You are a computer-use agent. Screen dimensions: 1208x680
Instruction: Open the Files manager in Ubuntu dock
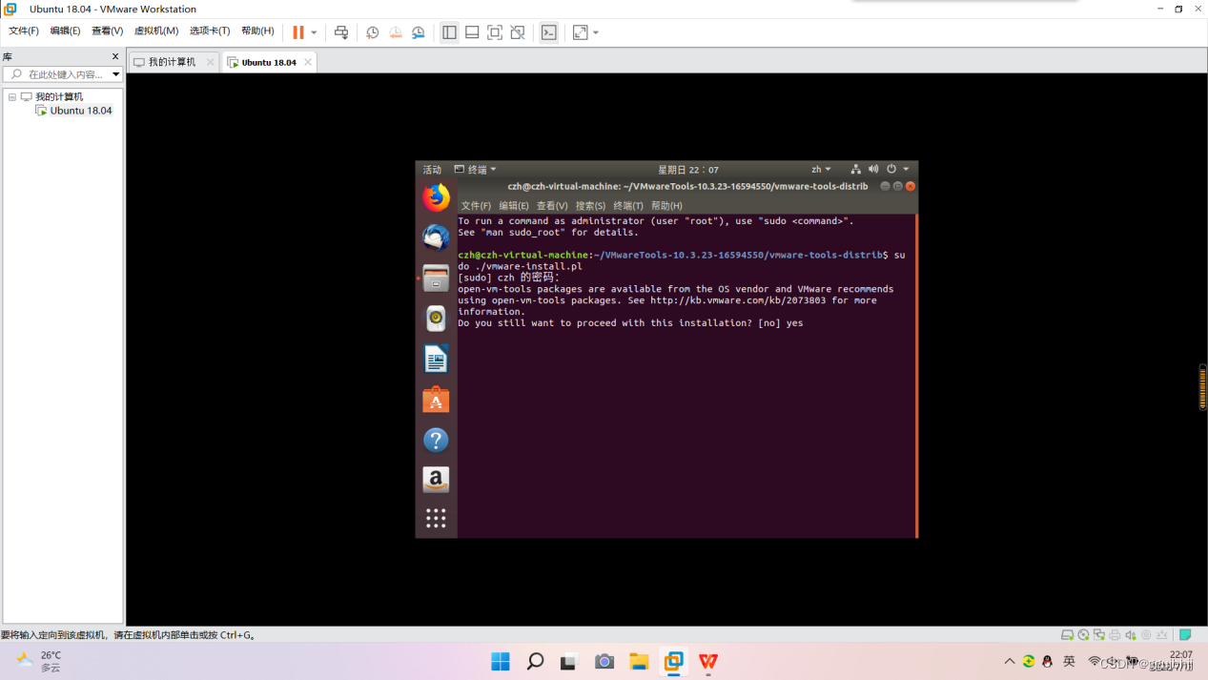tap(436, 278)
